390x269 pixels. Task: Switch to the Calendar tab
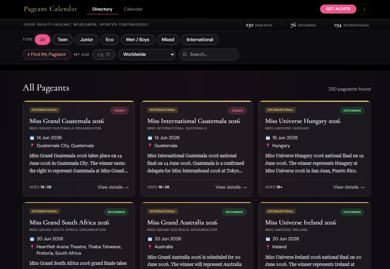pos(133,9)
